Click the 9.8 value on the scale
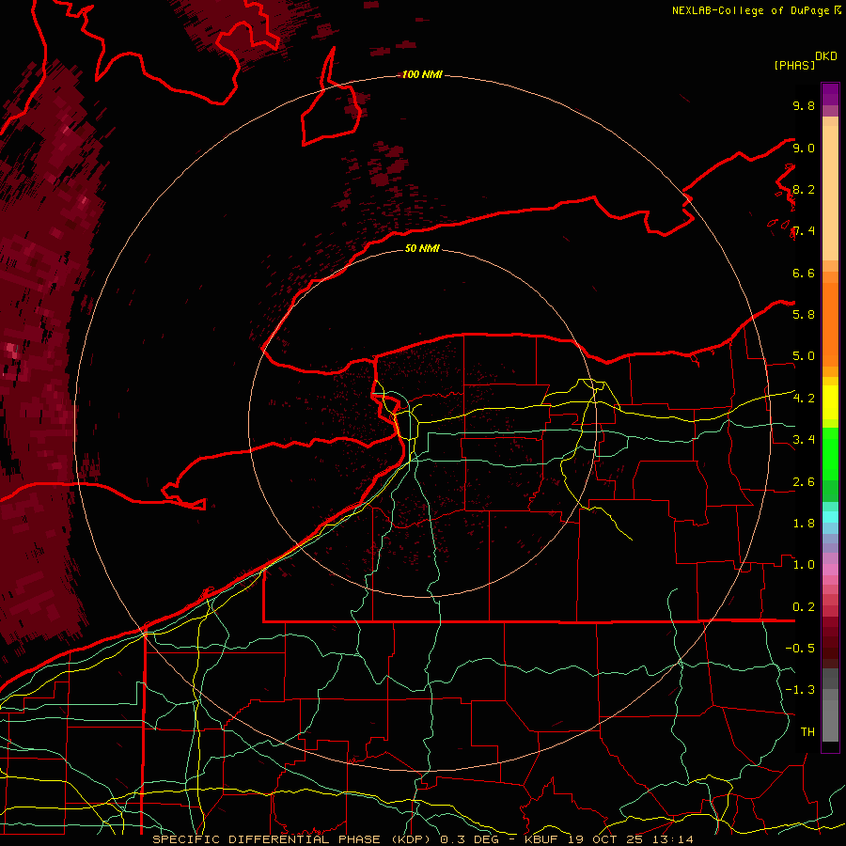The width and height of the screenshot is (846, 846). pos(803,106)
